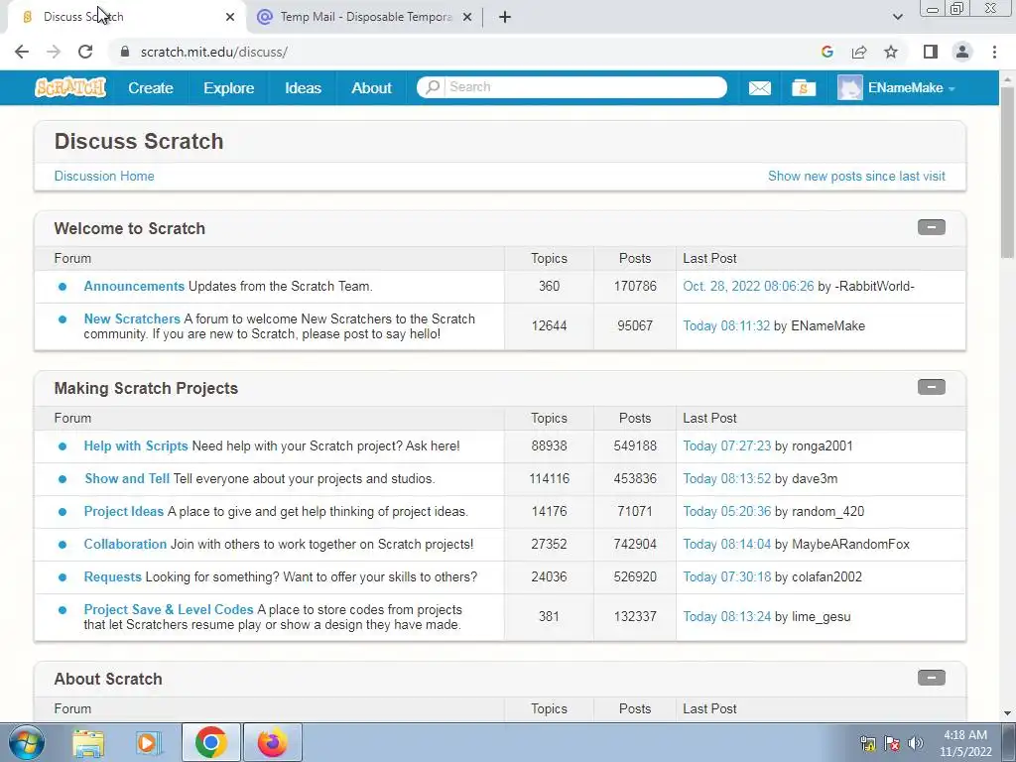Open last post Today 08:11:32
Image resolution: width=1016 pixels, height=762 pixels.
tap(726, 325)
